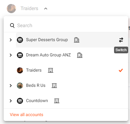The height and width of the screenshot is (124, 130).
Task: Click the magnifying glass search icon
Action: (x=12, y=26)
